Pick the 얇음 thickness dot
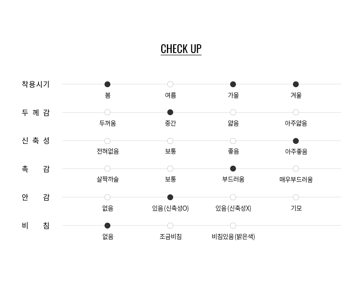This screenshot has width=363, height=283. pyautogui.click(x=233, y=112)
